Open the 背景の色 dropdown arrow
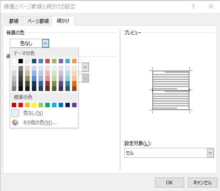 [45, 43]
